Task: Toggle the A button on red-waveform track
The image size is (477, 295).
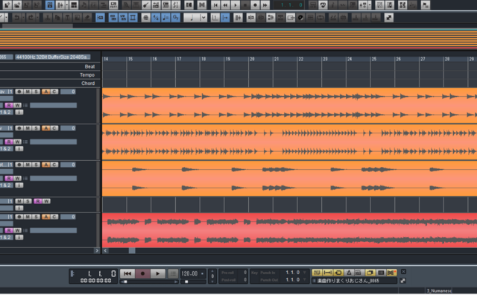Action: click(x=46, y=217)
